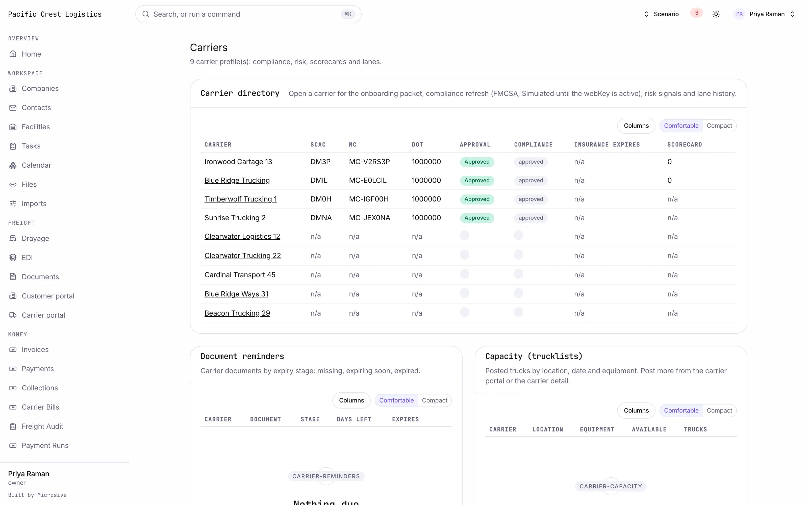Open the Imports sliders icon

tap(13, 204)
